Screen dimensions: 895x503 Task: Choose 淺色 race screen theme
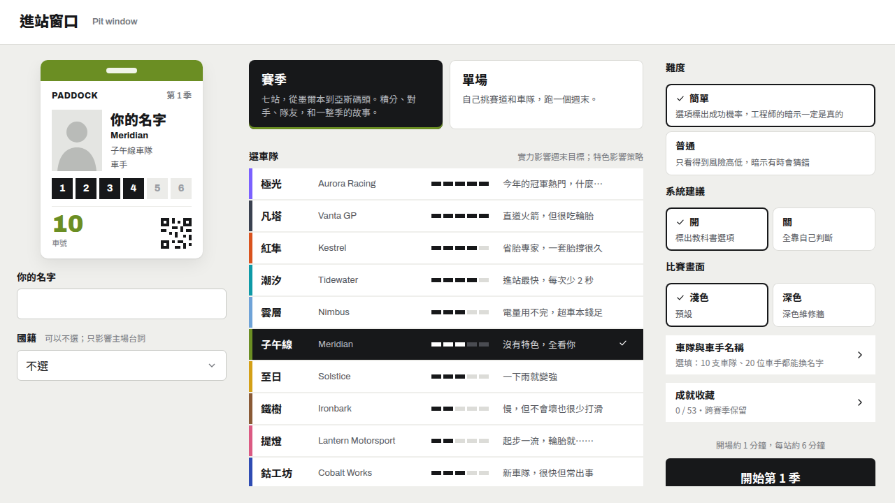tap(717, 305)
